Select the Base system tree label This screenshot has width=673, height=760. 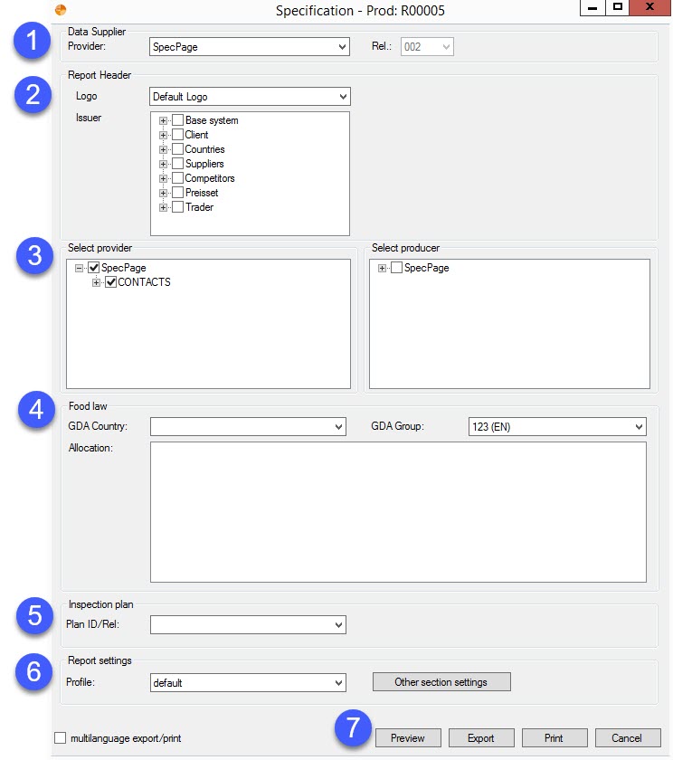click(212, 120)
